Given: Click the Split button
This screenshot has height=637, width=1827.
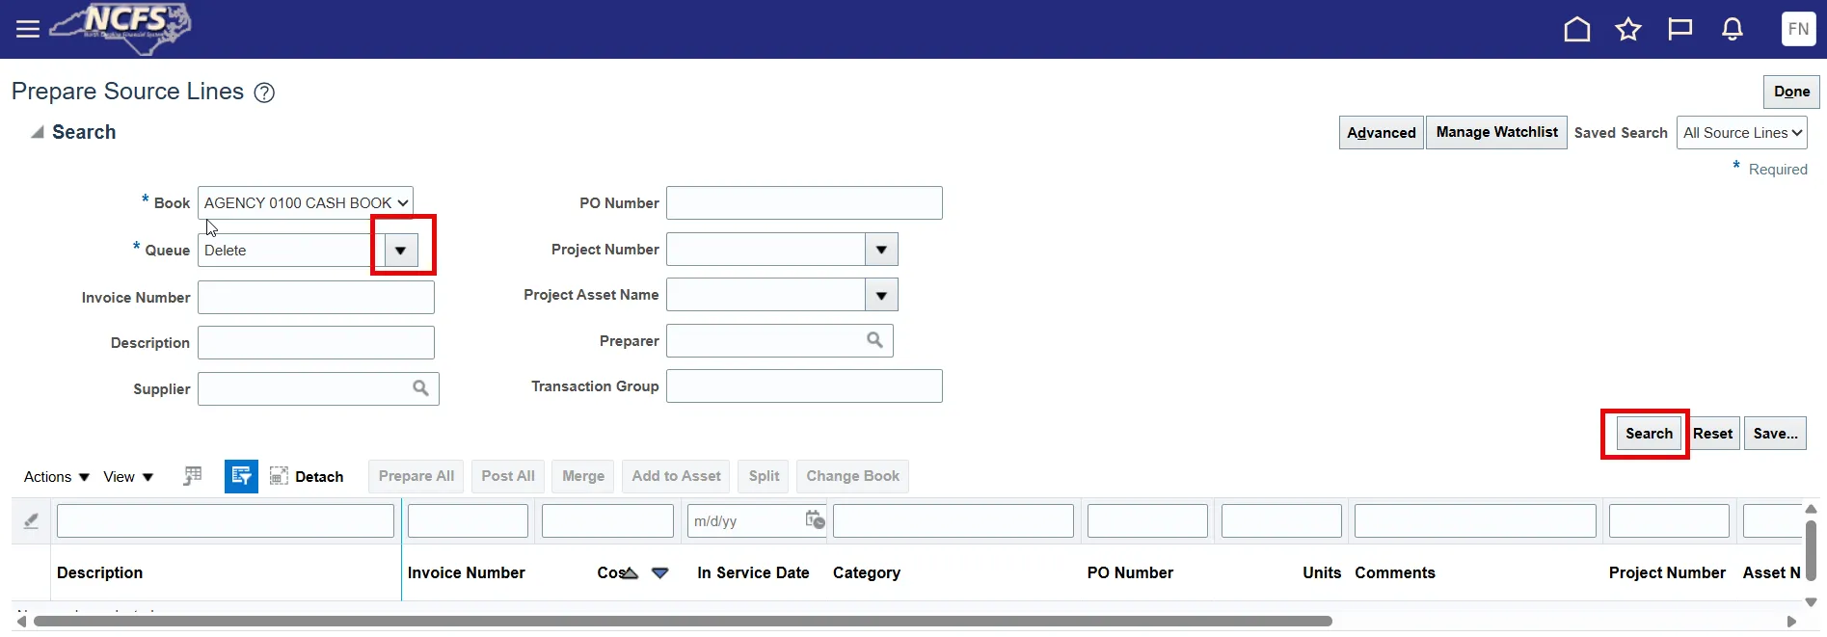Looking at the screenshot, I should [x=764, y=476].
